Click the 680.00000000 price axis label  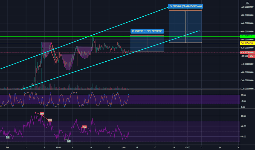coord(247,15)
